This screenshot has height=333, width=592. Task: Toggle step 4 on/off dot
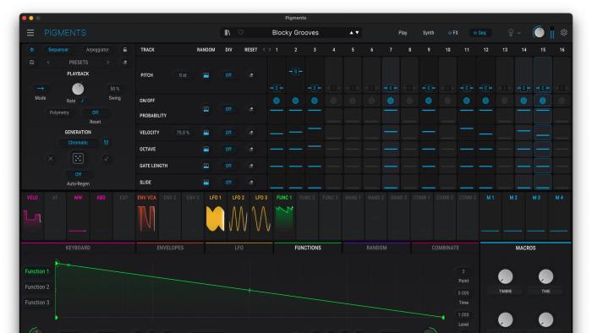coord(333,101)
